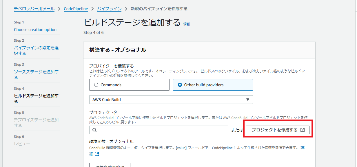Click the external link icon after 詳細
Viewport: 357px width, 167px height.
(97, 154)
